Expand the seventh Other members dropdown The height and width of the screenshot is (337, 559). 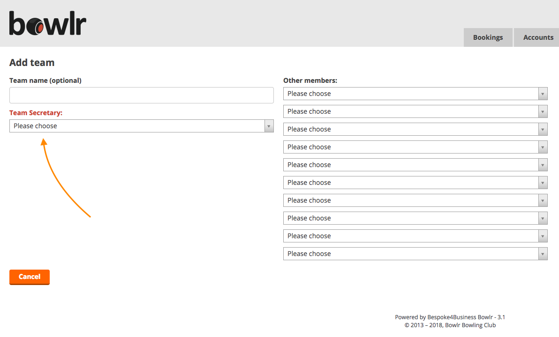tap(415, 200)
